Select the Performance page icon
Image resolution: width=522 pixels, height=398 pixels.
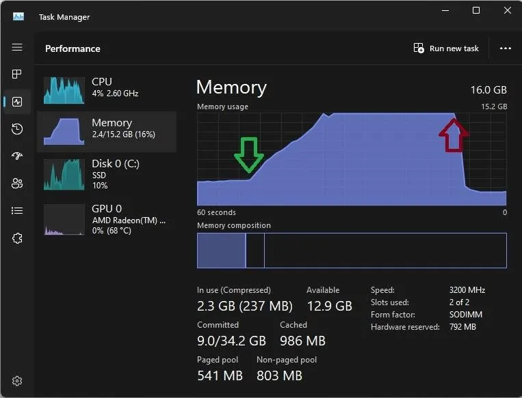click(x=17, y=102)
